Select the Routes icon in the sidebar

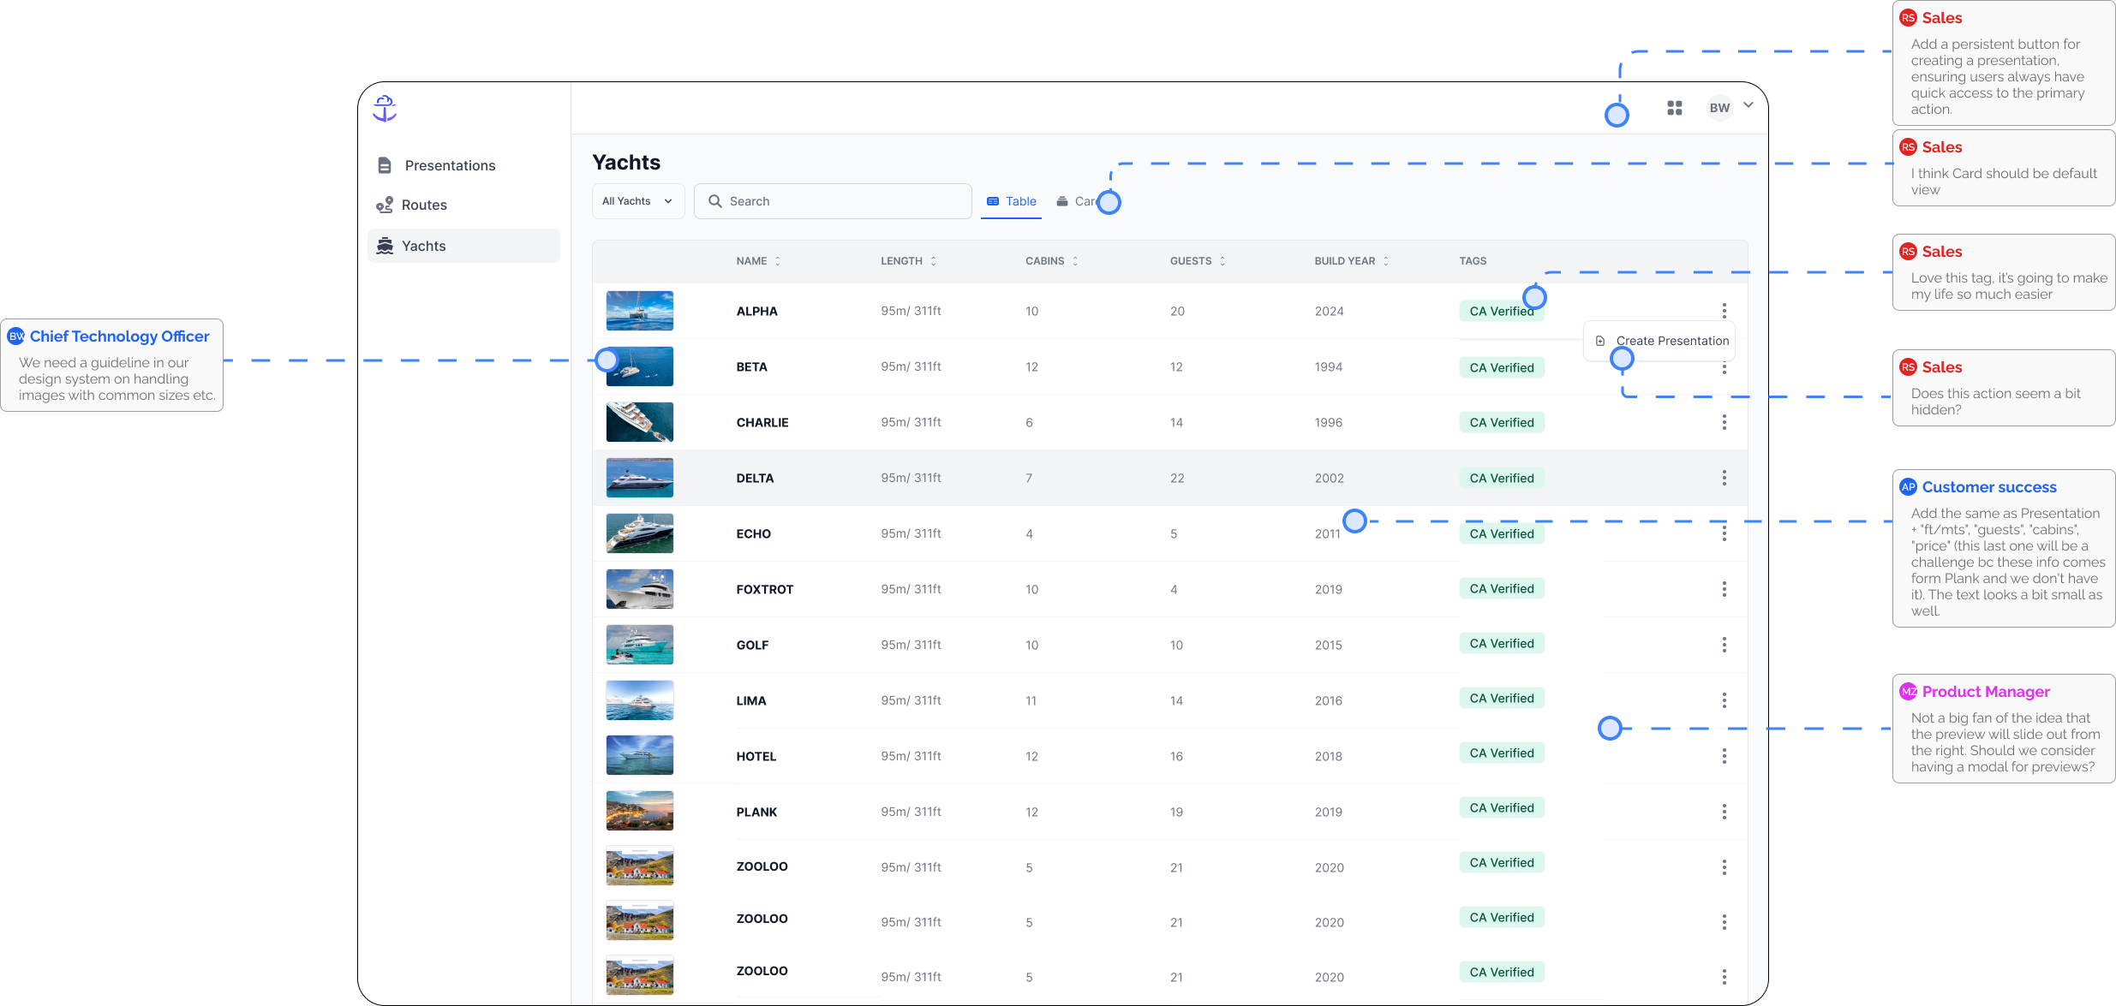386,205
